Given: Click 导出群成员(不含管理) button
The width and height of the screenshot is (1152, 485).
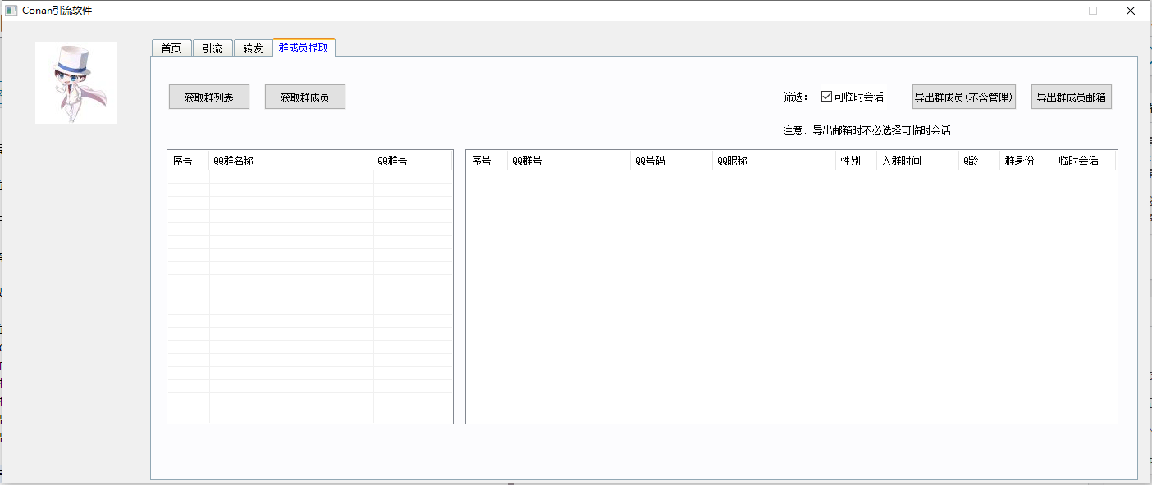Looking at the screenshot, I should coord(963,97).
